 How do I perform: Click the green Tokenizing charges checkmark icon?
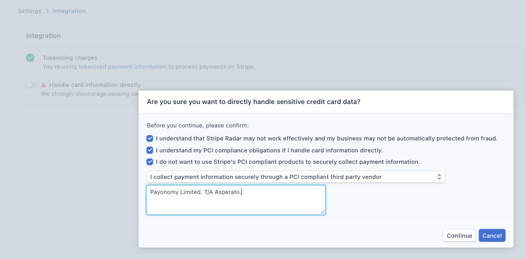click(x=30, y=58)
